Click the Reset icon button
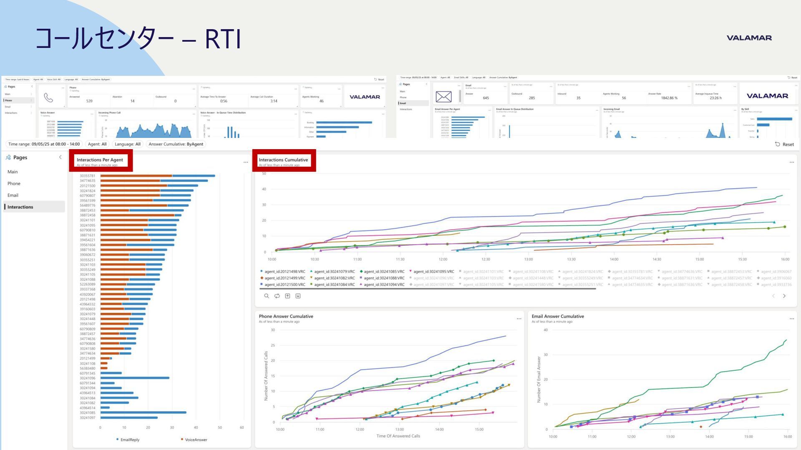 tap(784, 144)
